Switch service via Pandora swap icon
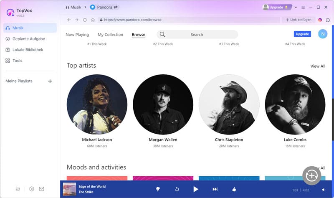This screenshot has width=334, height=198. coord(116,7)
